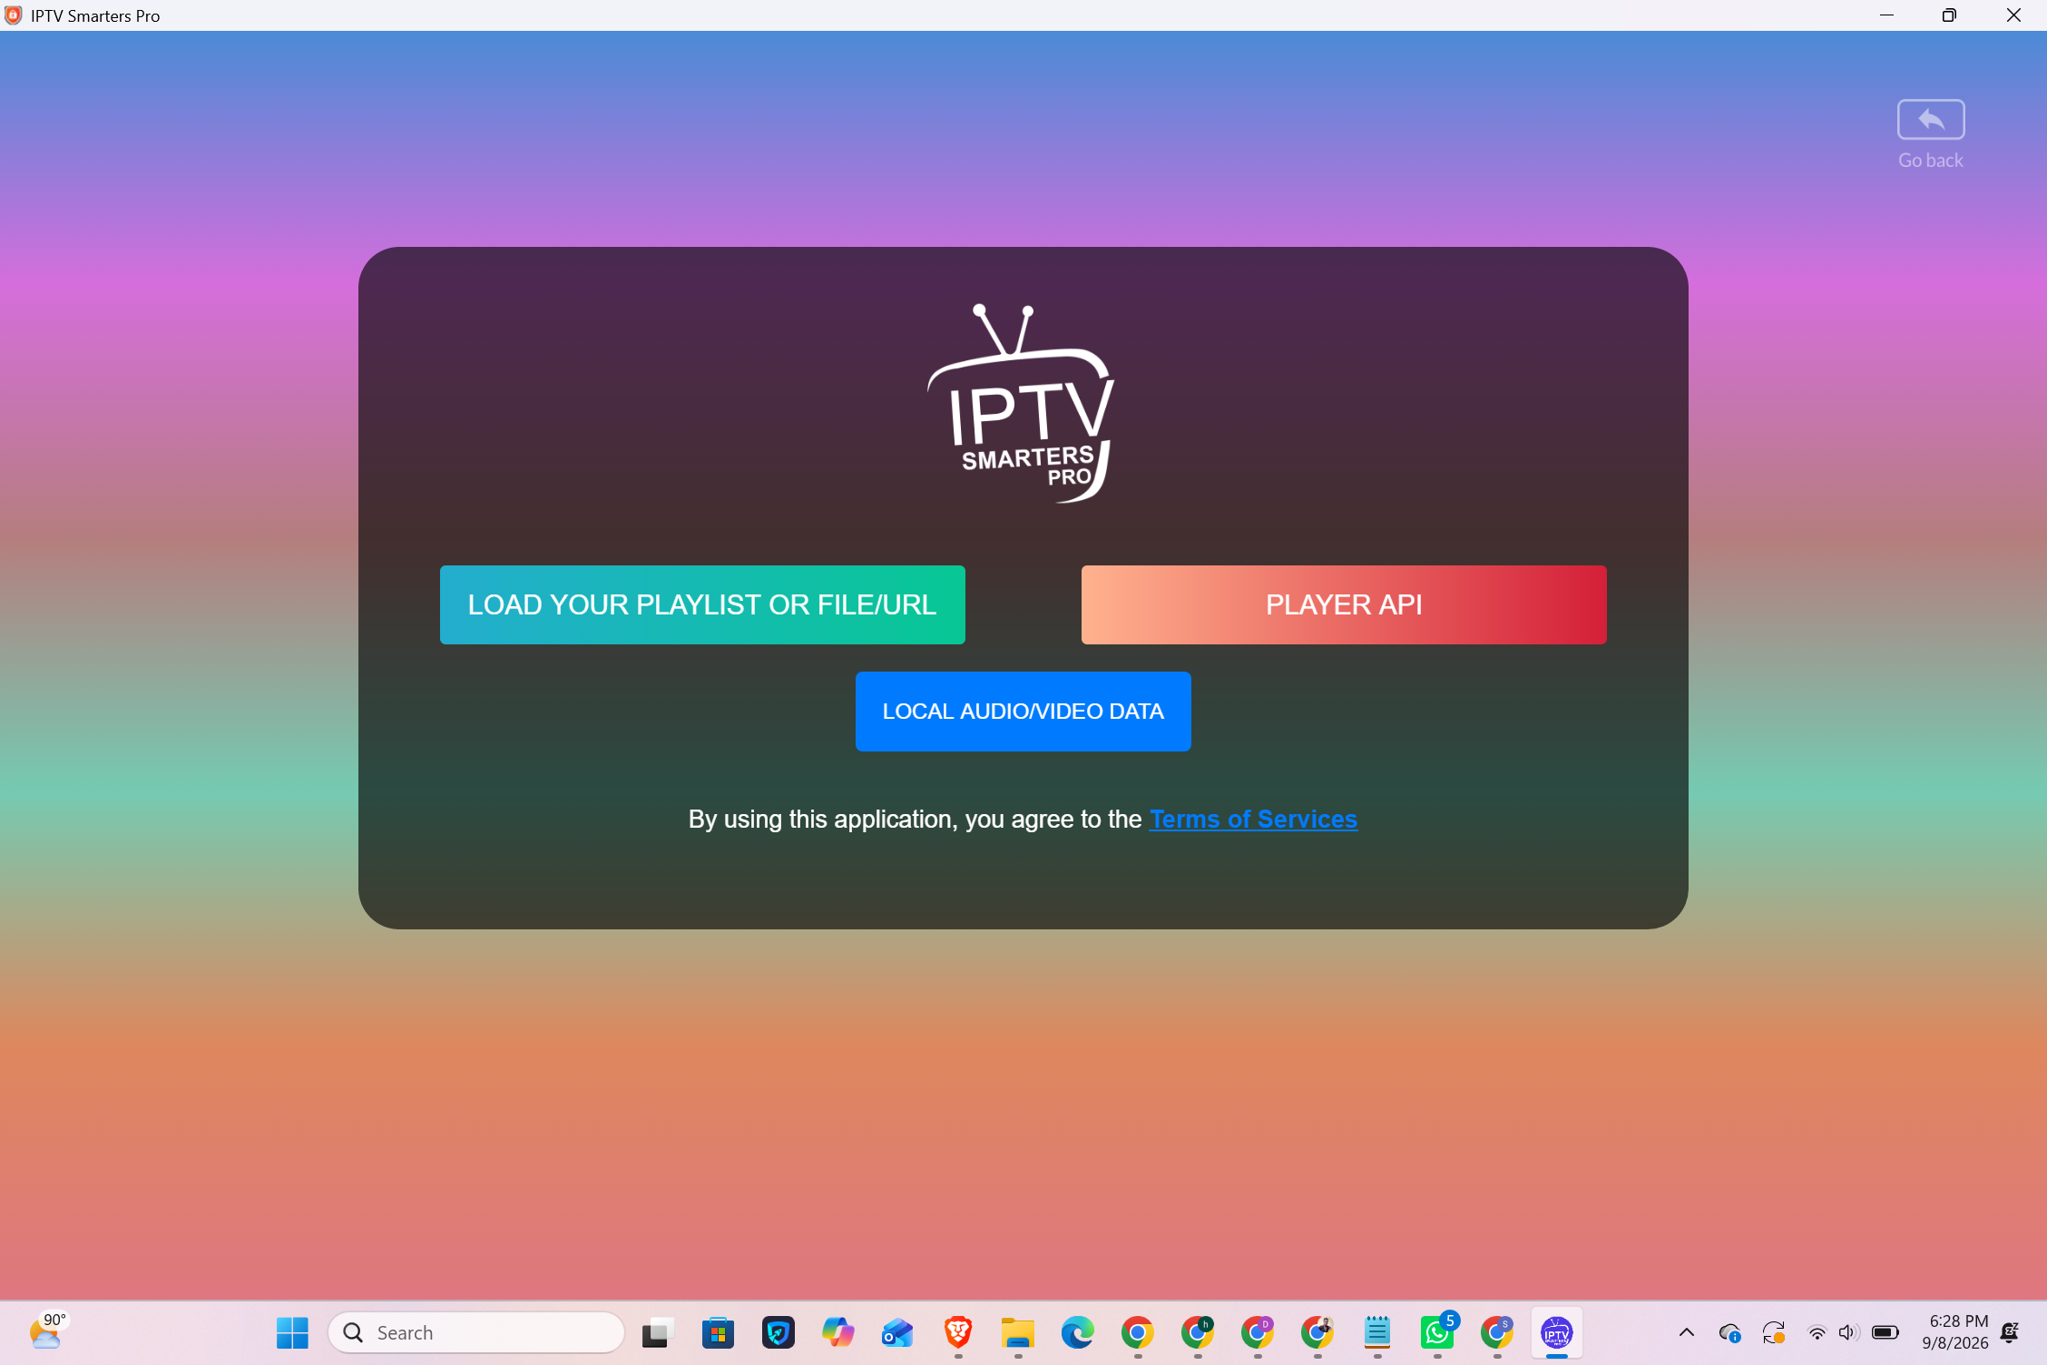The height and width of the screenshot is (1365, 2047).
Task: Open Chrome with the 'D' profile badge
Action: [1258, 1332]
